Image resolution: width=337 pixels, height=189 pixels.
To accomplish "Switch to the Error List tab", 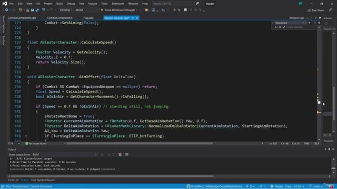I will pos(13,180).
